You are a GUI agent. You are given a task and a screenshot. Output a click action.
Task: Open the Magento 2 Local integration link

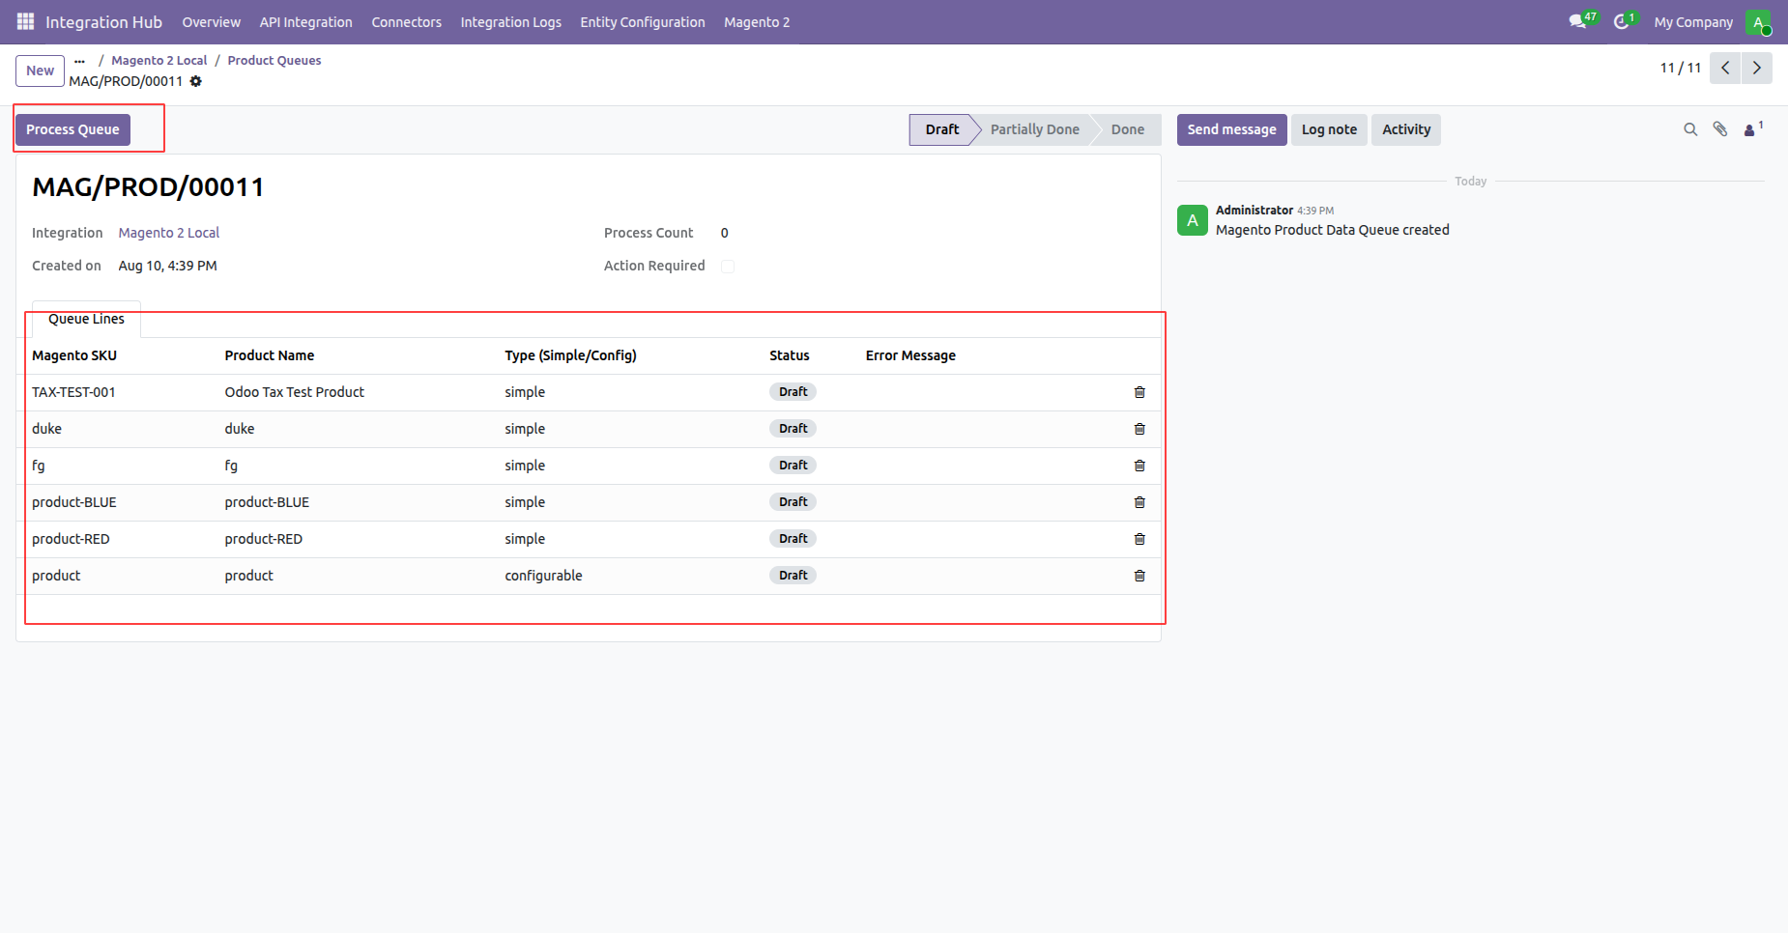pos(169,233)
